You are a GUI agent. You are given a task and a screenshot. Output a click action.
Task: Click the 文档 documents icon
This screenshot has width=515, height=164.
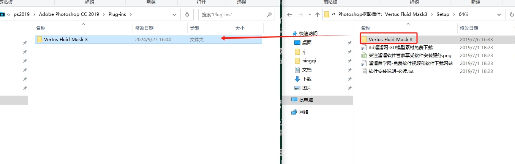[298, 70]
